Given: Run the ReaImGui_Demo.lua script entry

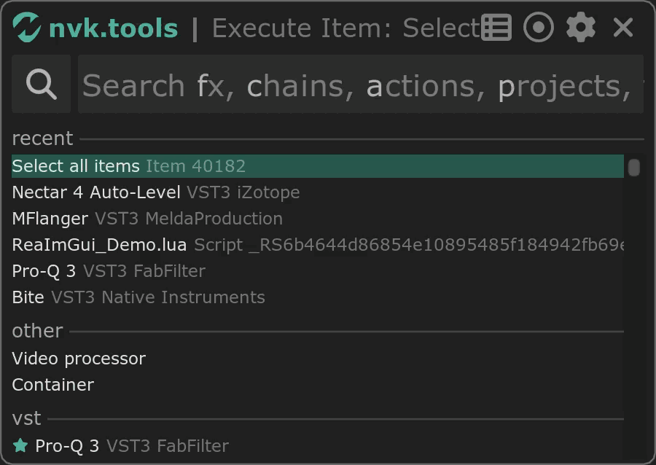Looking at the screenshot, I should pyautogui.click(x=99, y=245).
